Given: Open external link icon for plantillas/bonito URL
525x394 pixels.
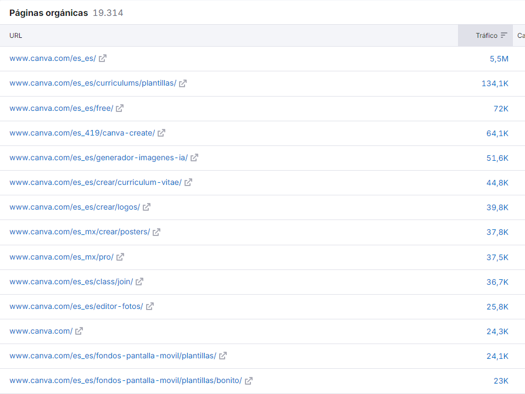Looking at the screenshot, I should [248, 381].
